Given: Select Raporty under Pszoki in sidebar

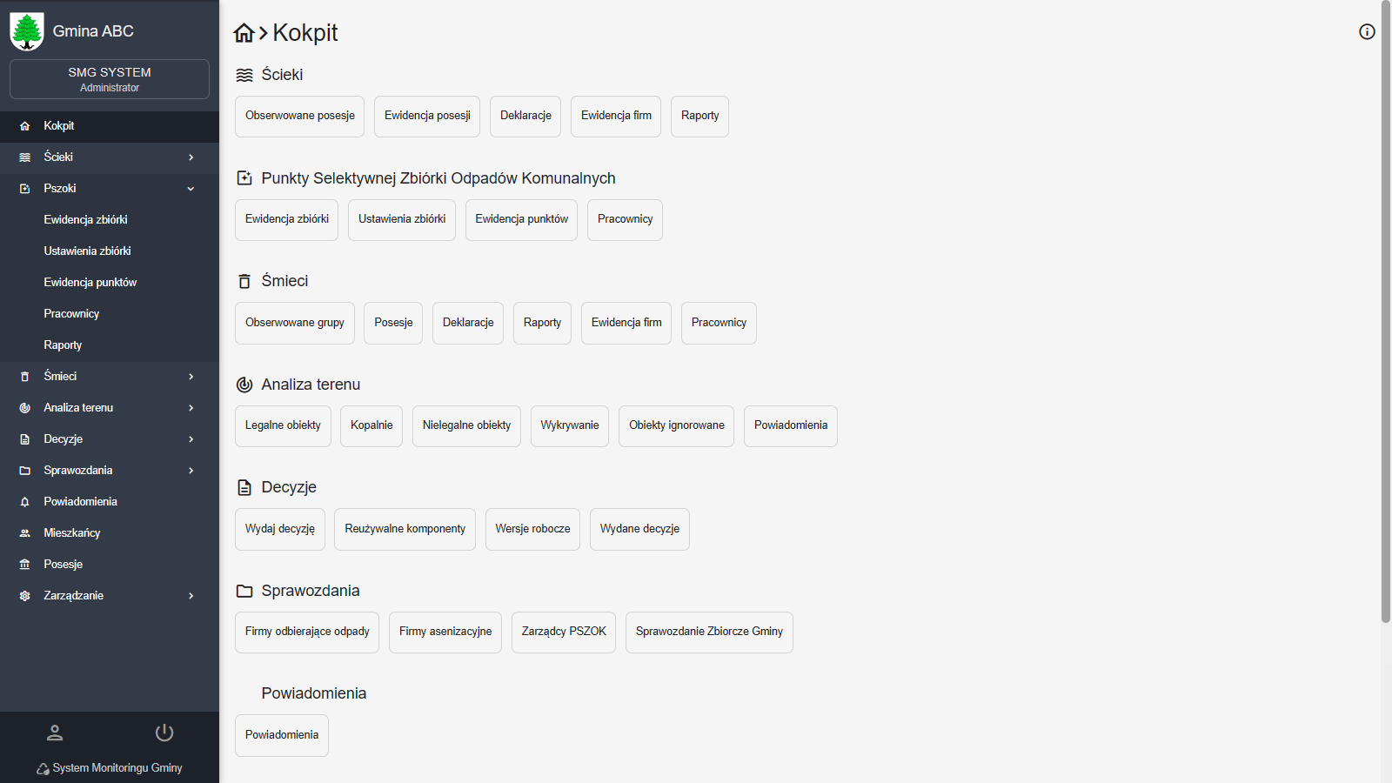Looking at the screenshot, I should (63, 345).
